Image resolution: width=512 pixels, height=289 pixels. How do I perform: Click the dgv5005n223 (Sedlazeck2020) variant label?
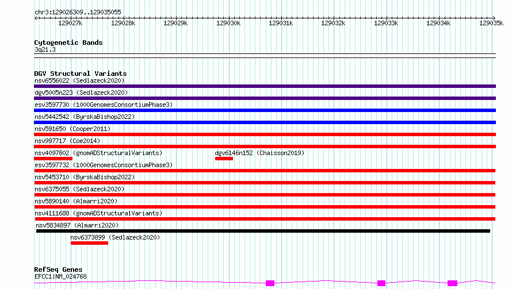[81, 93]
